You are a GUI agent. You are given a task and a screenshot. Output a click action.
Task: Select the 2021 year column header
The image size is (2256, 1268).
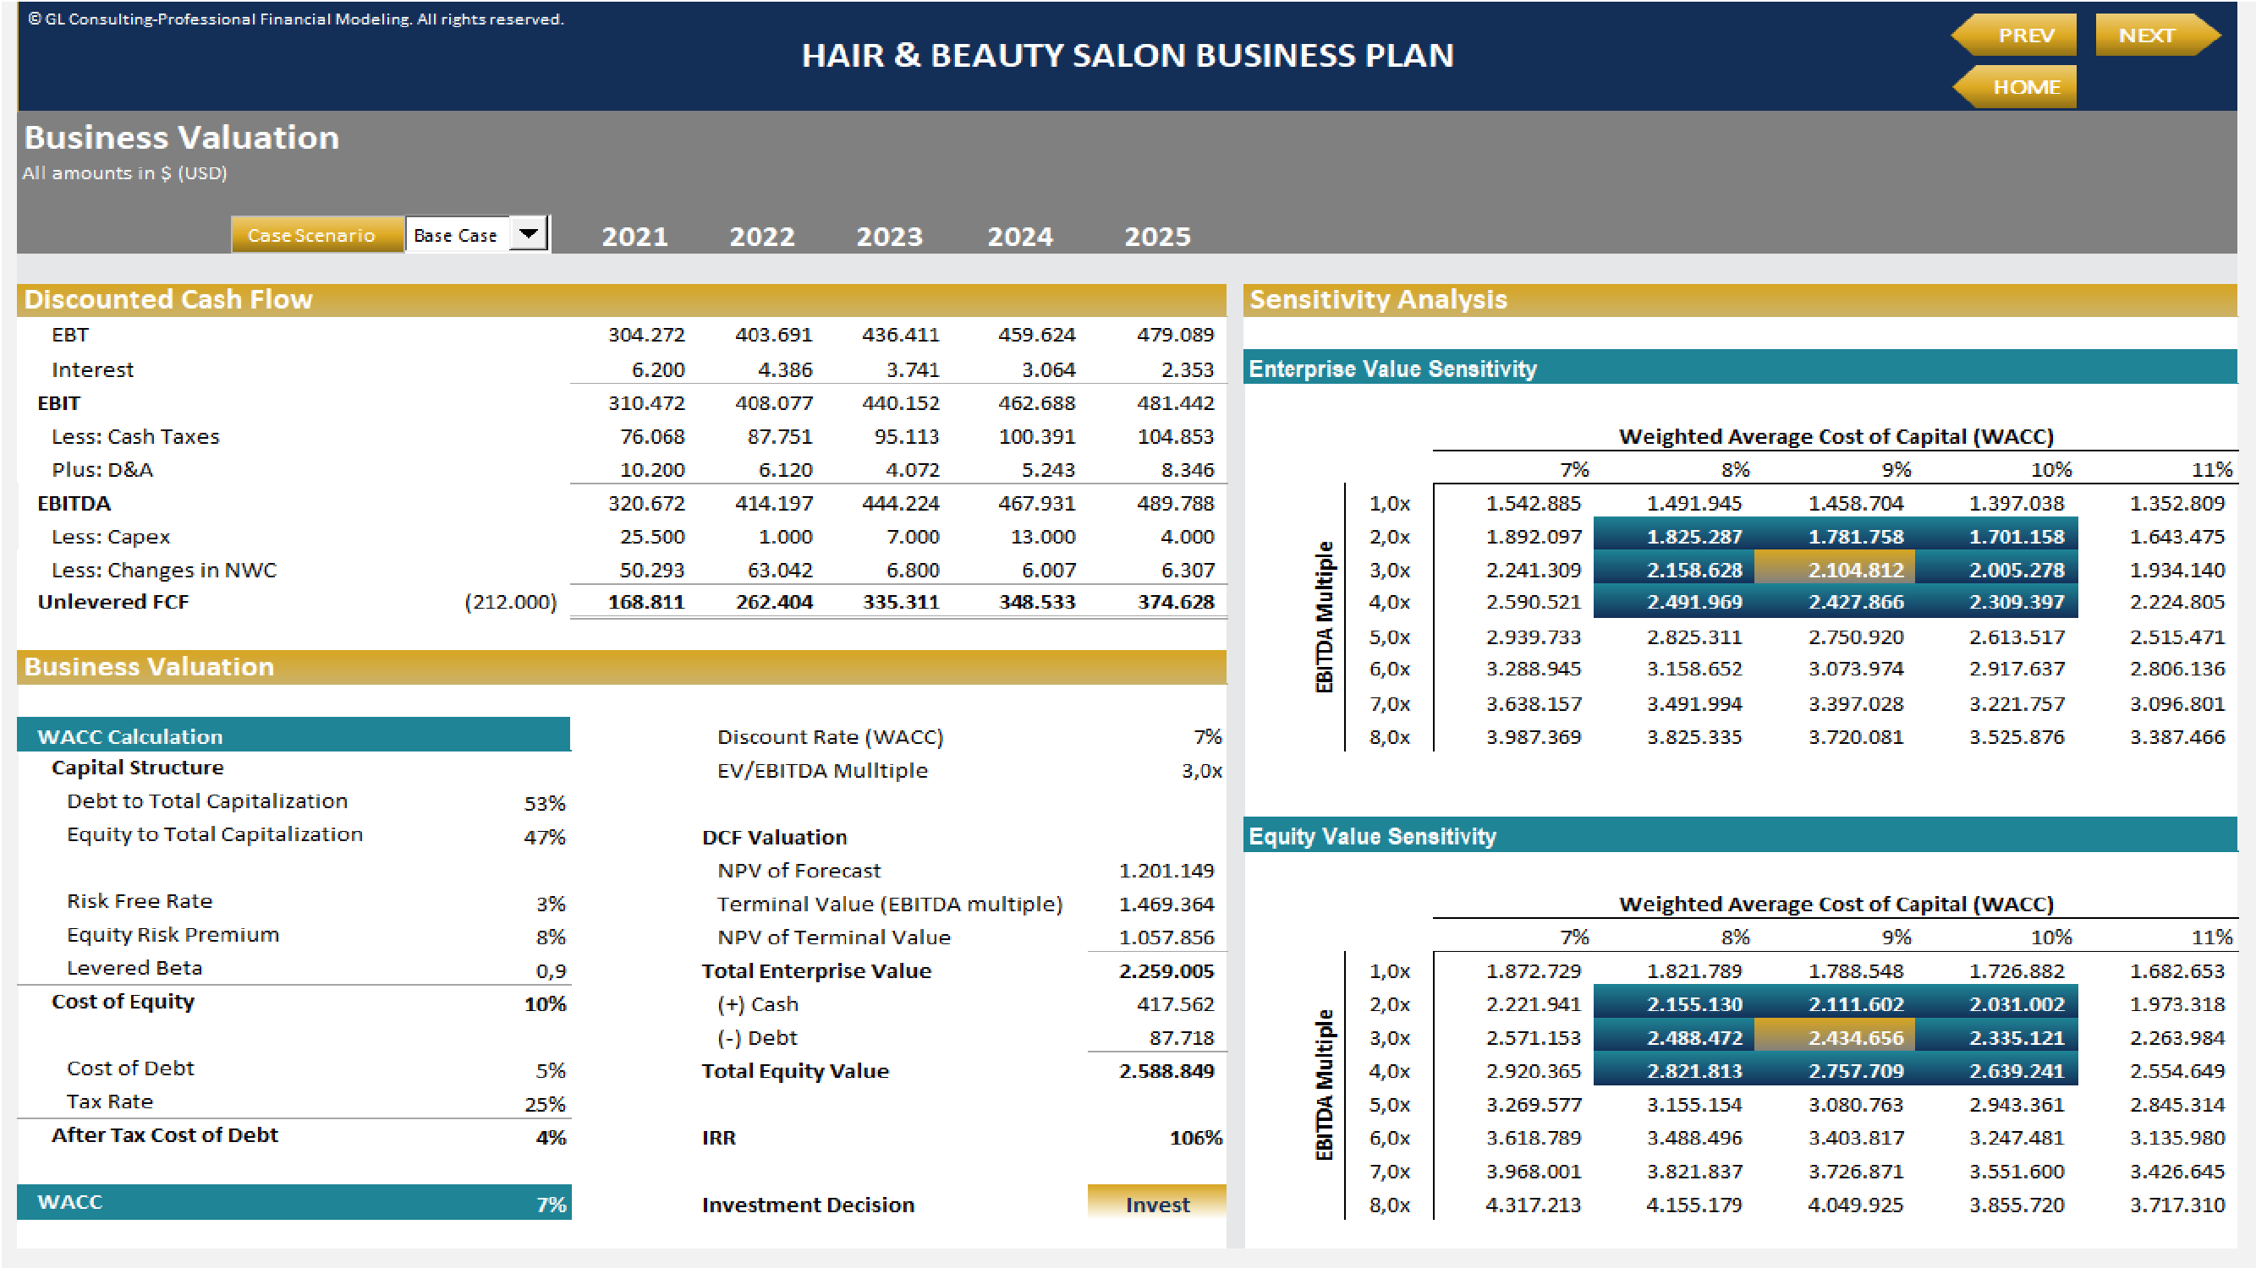coord(635,237)
